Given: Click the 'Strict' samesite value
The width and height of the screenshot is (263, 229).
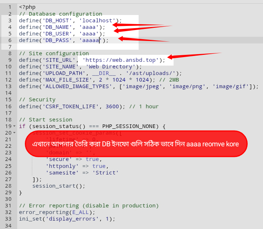Looking at the screenshot, I should click(x=106, y=173).
